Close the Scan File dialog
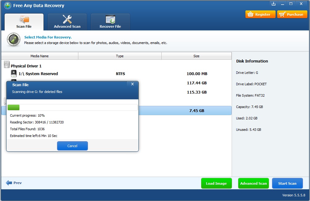310x201 pixels. [x=132, y=84]
